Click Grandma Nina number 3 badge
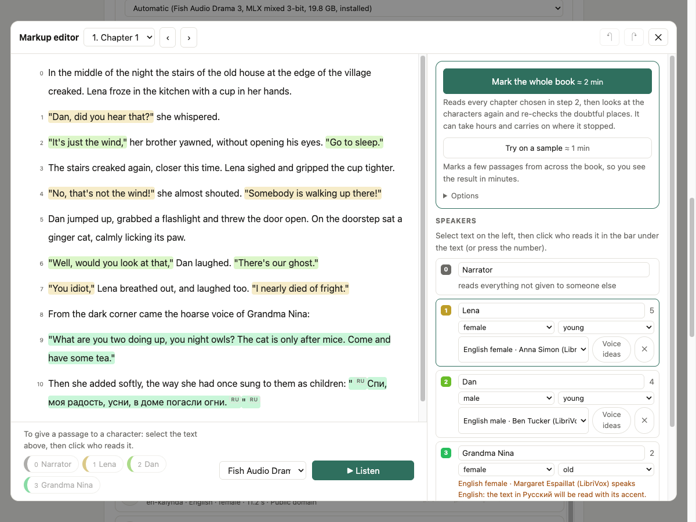Viewport: 696px width, 522px height. pyautogui.click(x=446, y=453)
